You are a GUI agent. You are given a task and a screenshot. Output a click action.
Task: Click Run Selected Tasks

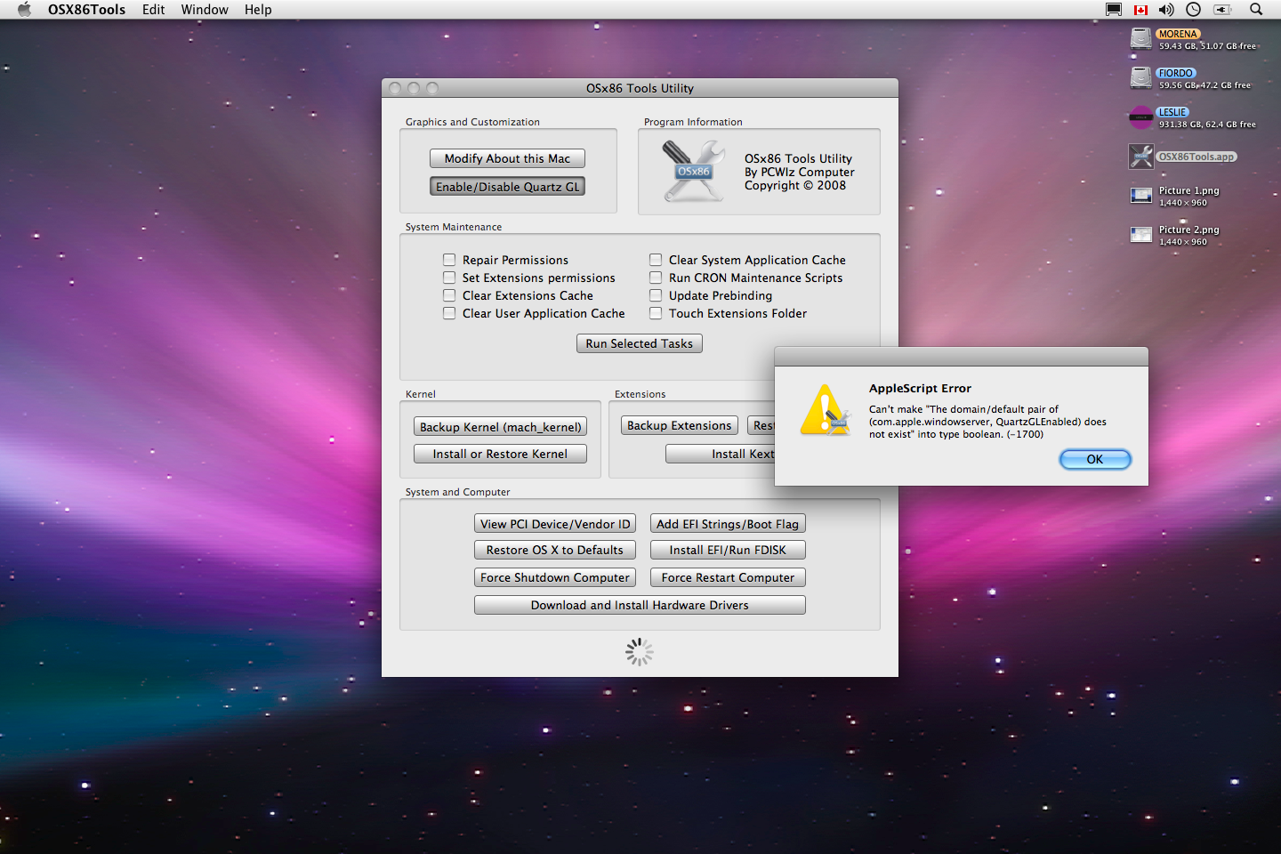point(640,343)
